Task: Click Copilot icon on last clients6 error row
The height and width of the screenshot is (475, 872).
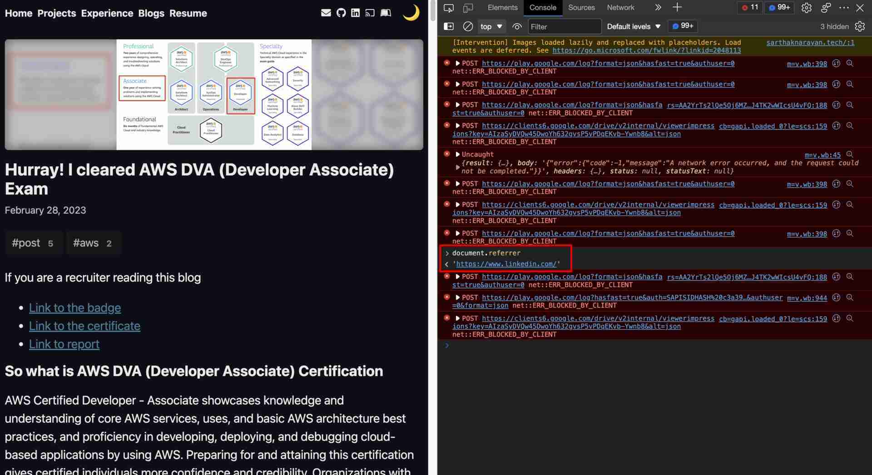Action: (x=836, y=318)
